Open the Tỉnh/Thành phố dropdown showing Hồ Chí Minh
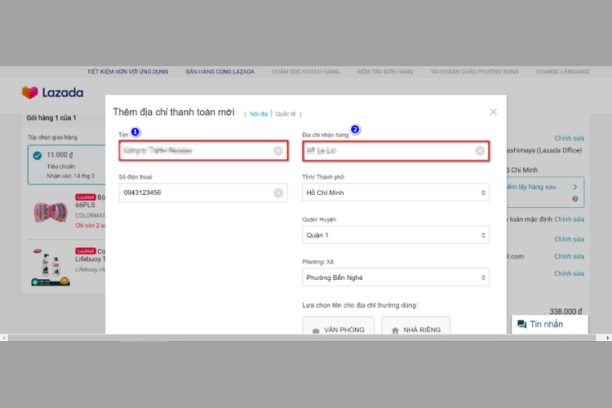Screen dimensions: 612x408 pos(396,193)
